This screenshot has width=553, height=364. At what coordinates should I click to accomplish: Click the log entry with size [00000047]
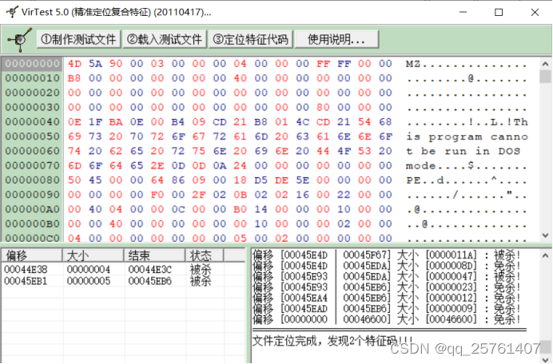click(387, 276)
